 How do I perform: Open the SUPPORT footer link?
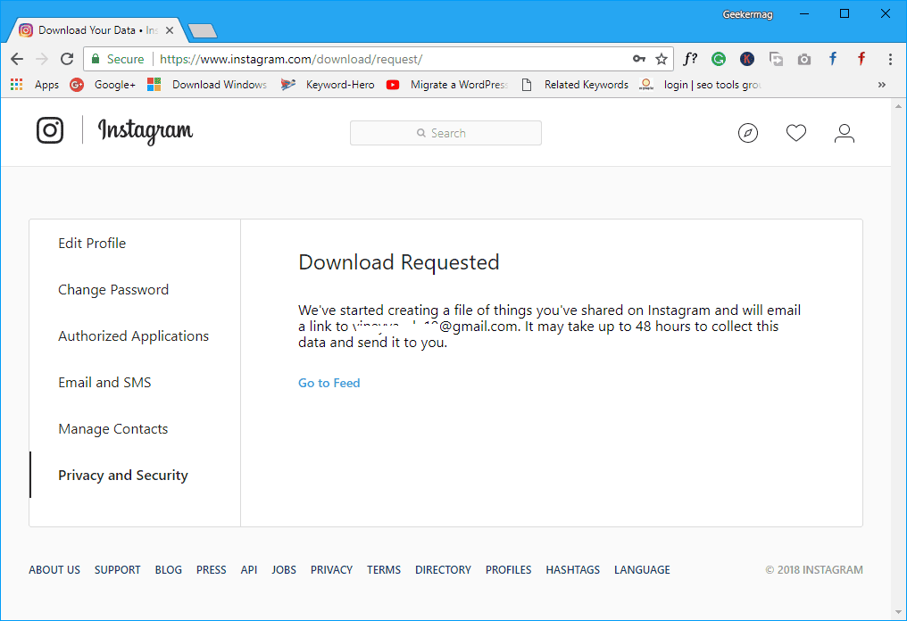tap(118, 569)
